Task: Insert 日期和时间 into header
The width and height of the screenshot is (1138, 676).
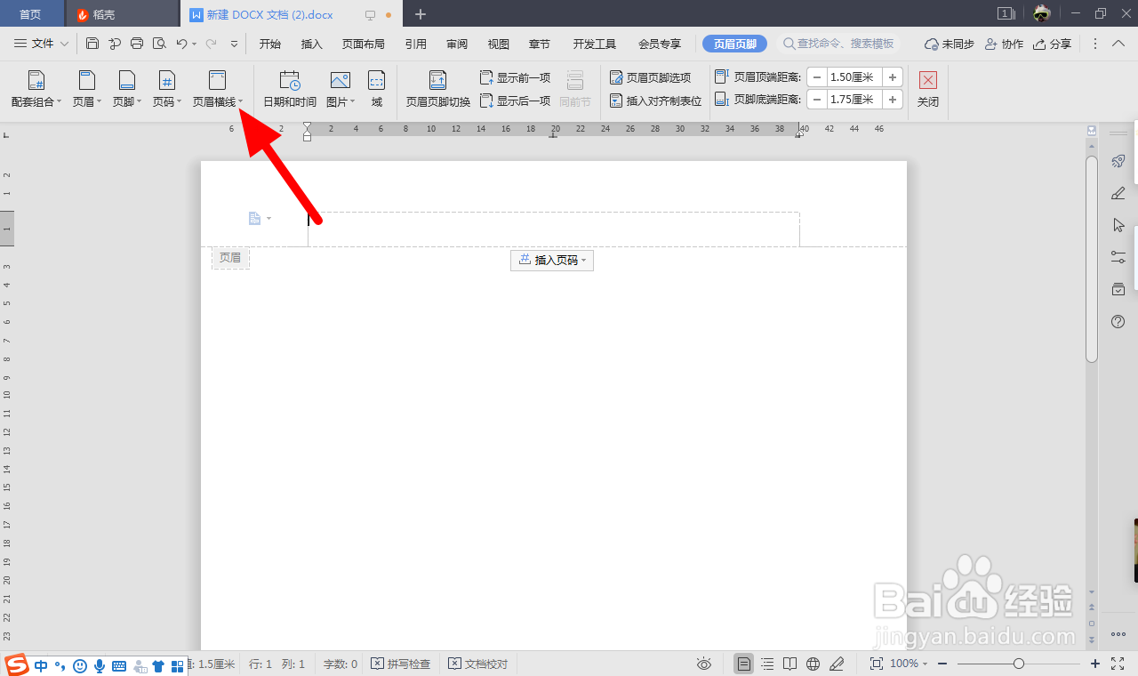Action: [290, 90]
